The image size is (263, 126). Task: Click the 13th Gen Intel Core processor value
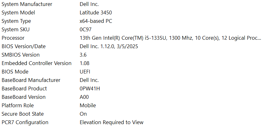pyautogui.click(x=170, y=38)
